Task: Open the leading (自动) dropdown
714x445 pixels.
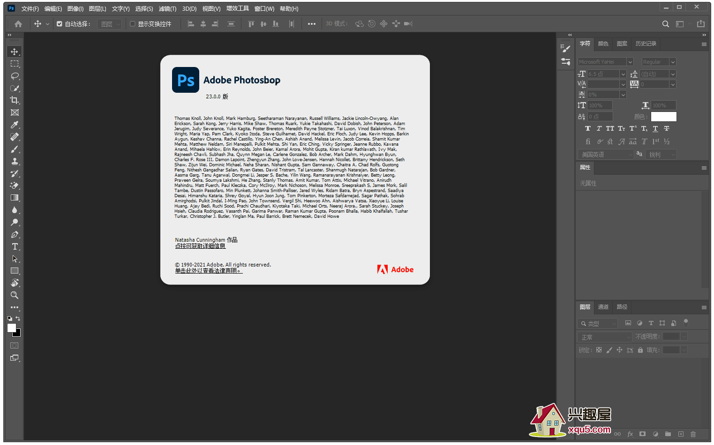Action: pyautogui.click(x=673, y=74)
